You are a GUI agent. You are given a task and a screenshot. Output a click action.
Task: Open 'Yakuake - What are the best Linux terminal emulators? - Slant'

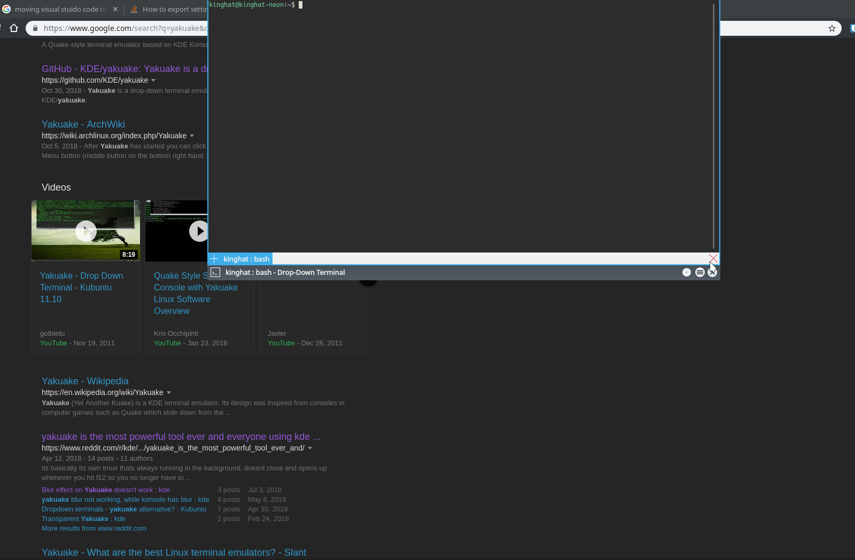(x=174, y=553)
